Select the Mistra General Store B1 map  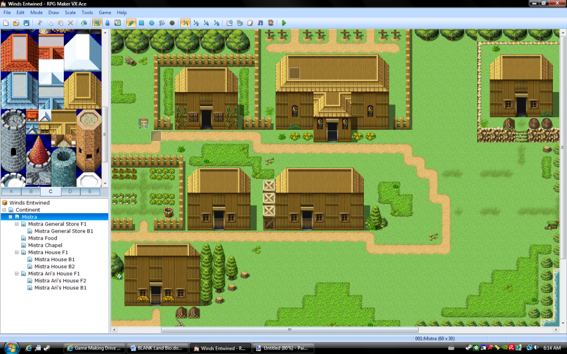click(x=64, y=231)
